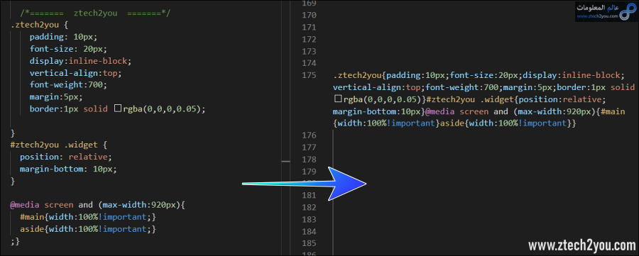
Task: Click line number 176 in the gutter
Action: pos(310,135)
